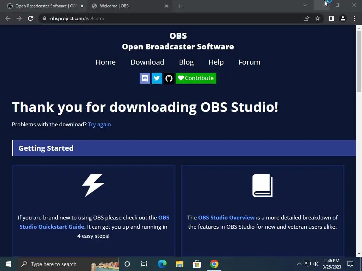The image size is (362, 271).
Task: Open the Help nav link
Action: [216, 62]
